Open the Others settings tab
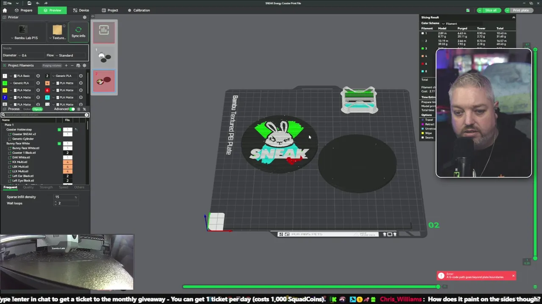 [79, 187]
